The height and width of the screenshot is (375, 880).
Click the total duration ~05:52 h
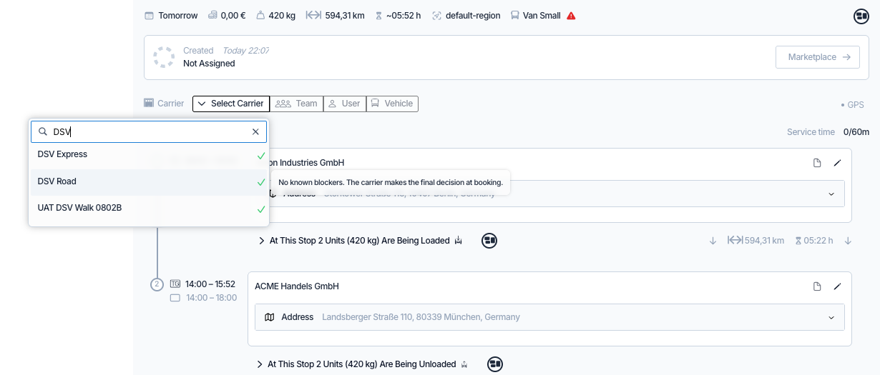[404, 16]
